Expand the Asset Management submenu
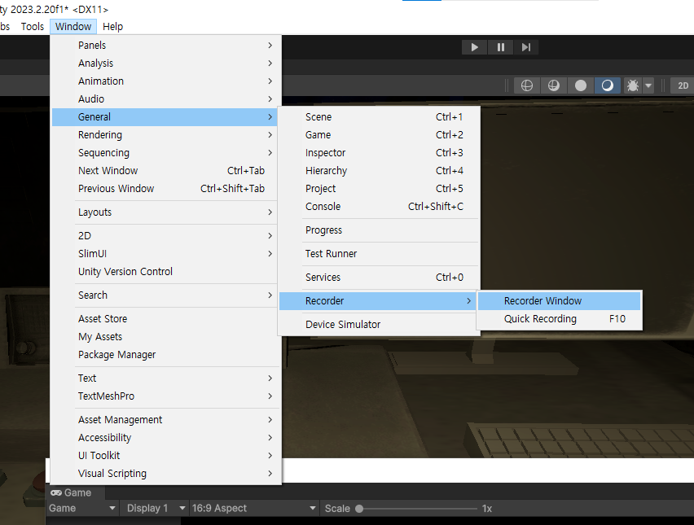This screenshot has height=525, width=694. [x=166, y=420]
